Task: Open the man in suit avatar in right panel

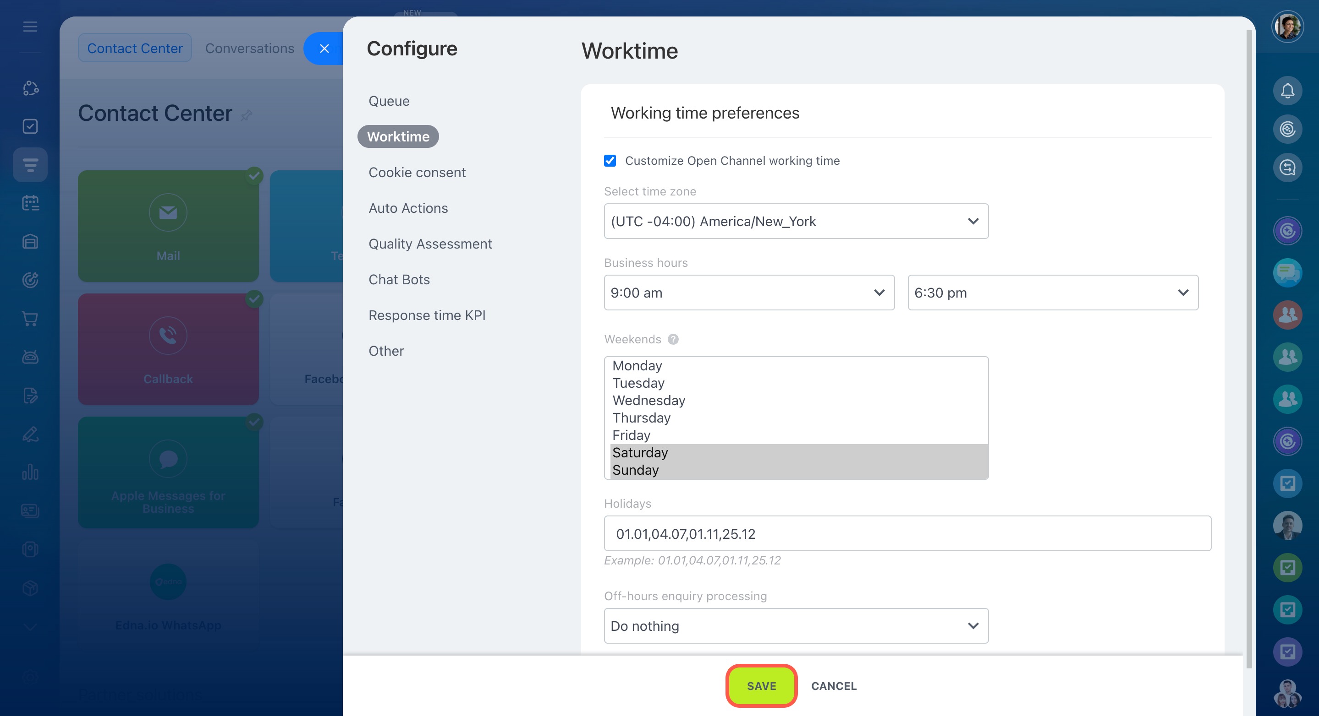Action: pyautogui.click(x=1287, y=525)
